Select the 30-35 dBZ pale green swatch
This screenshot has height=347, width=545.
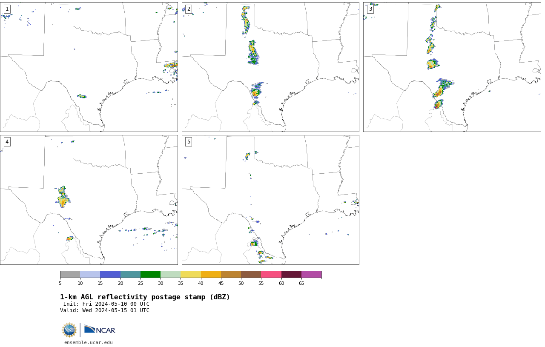tap(170, 274)
